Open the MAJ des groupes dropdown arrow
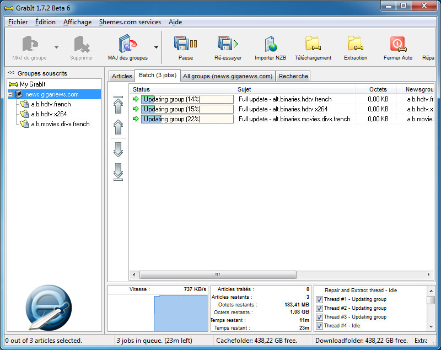The height and width of the screenshot is (350, 441). point(156,47)
